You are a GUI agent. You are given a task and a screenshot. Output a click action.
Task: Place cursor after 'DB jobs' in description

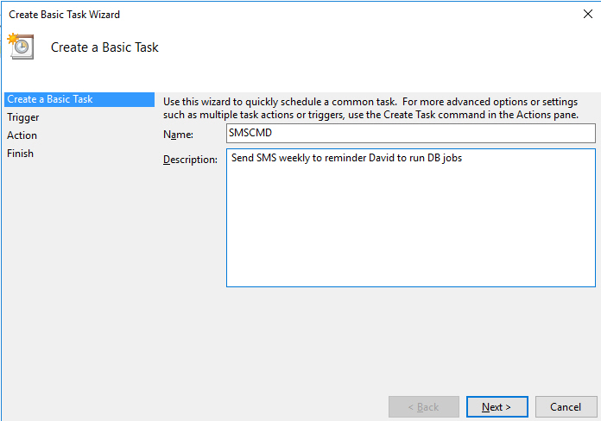click(464, 159)
